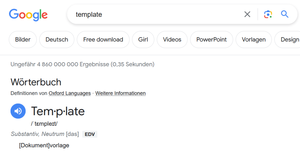Click the Google logo

28,14
